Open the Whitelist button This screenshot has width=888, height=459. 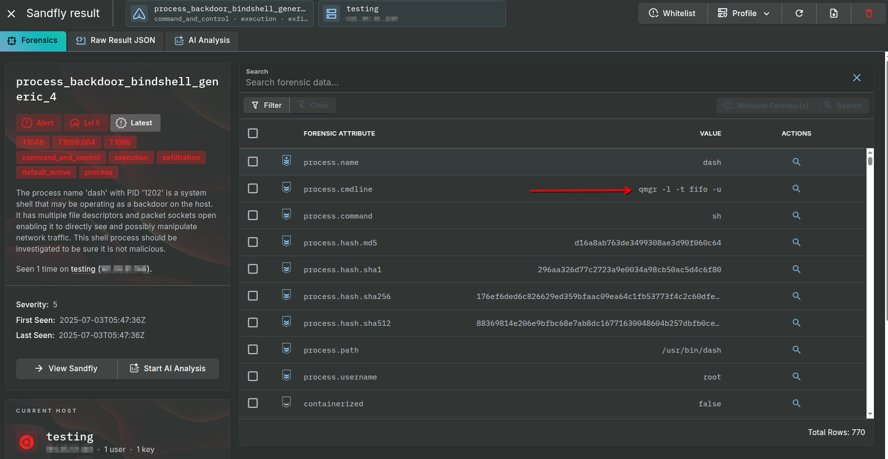point(673,13)
